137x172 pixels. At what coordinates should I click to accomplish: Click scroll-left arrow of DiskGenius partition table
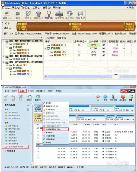click(46, 76)
